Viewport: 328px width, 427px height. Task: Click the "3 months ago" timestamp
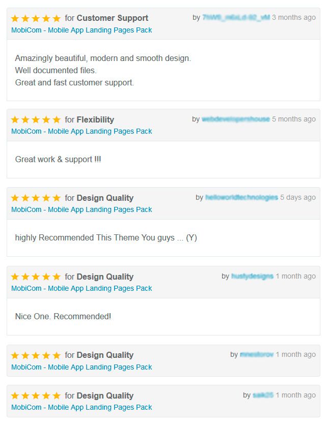294,17
